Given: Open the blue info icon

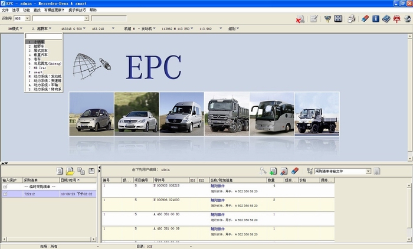Looking at the screenshot, I should pos(376,18).
